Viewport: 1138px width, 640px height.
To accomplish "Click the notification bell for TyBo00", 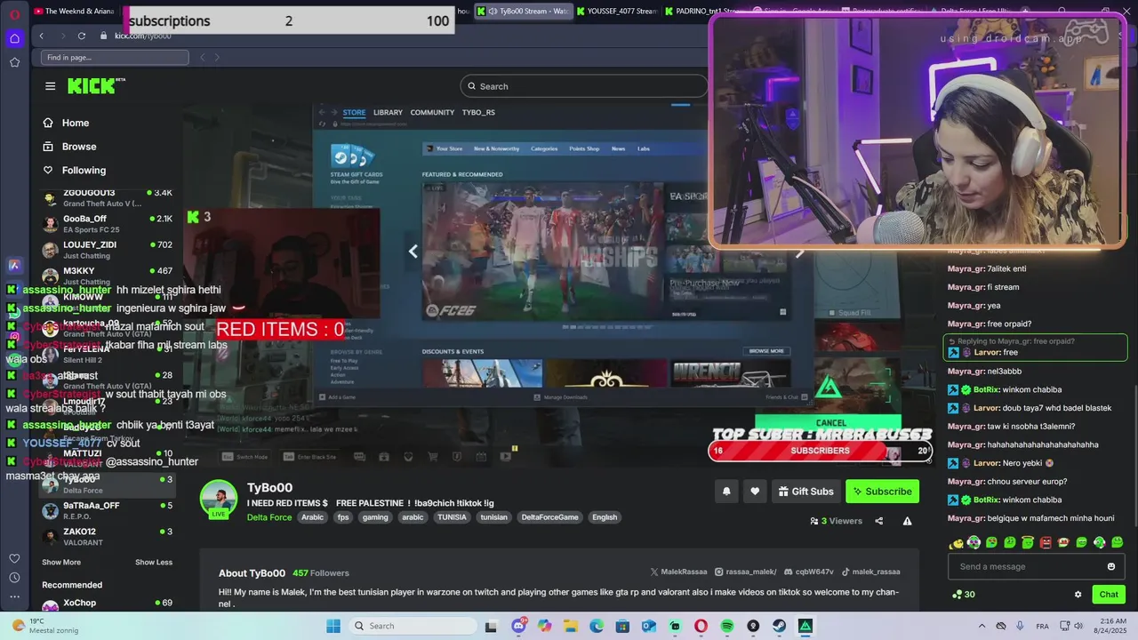I will pos(726,492).
